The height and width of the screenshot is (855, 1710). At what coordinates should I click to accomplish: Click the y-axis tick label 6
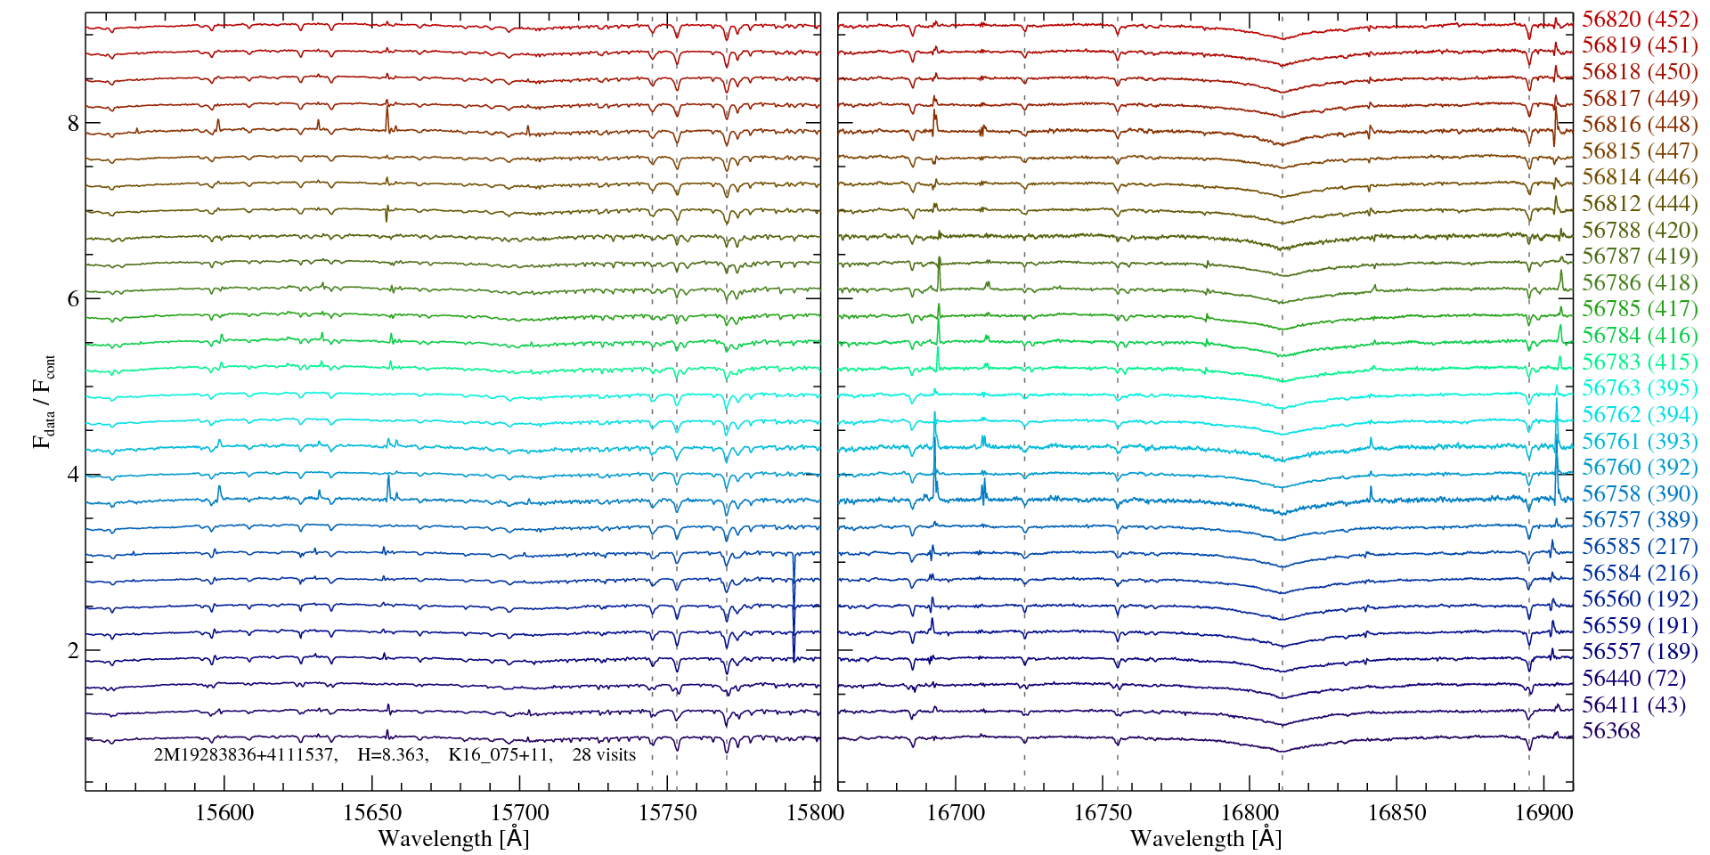(73, 299)
